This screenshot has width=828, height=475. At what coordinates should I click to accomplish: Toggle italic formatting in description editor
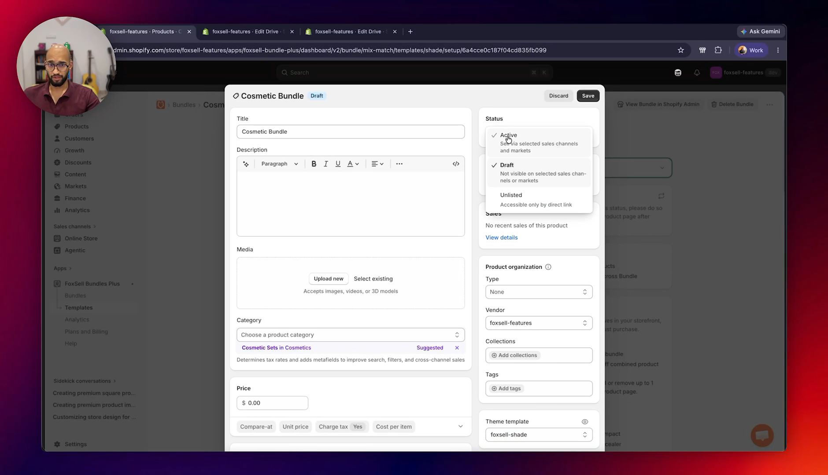click(326, 164)
